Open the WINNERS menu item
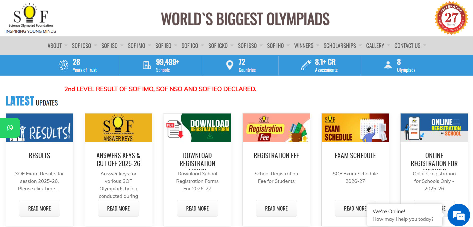473x227 pixels. click(x=304, y=46)
